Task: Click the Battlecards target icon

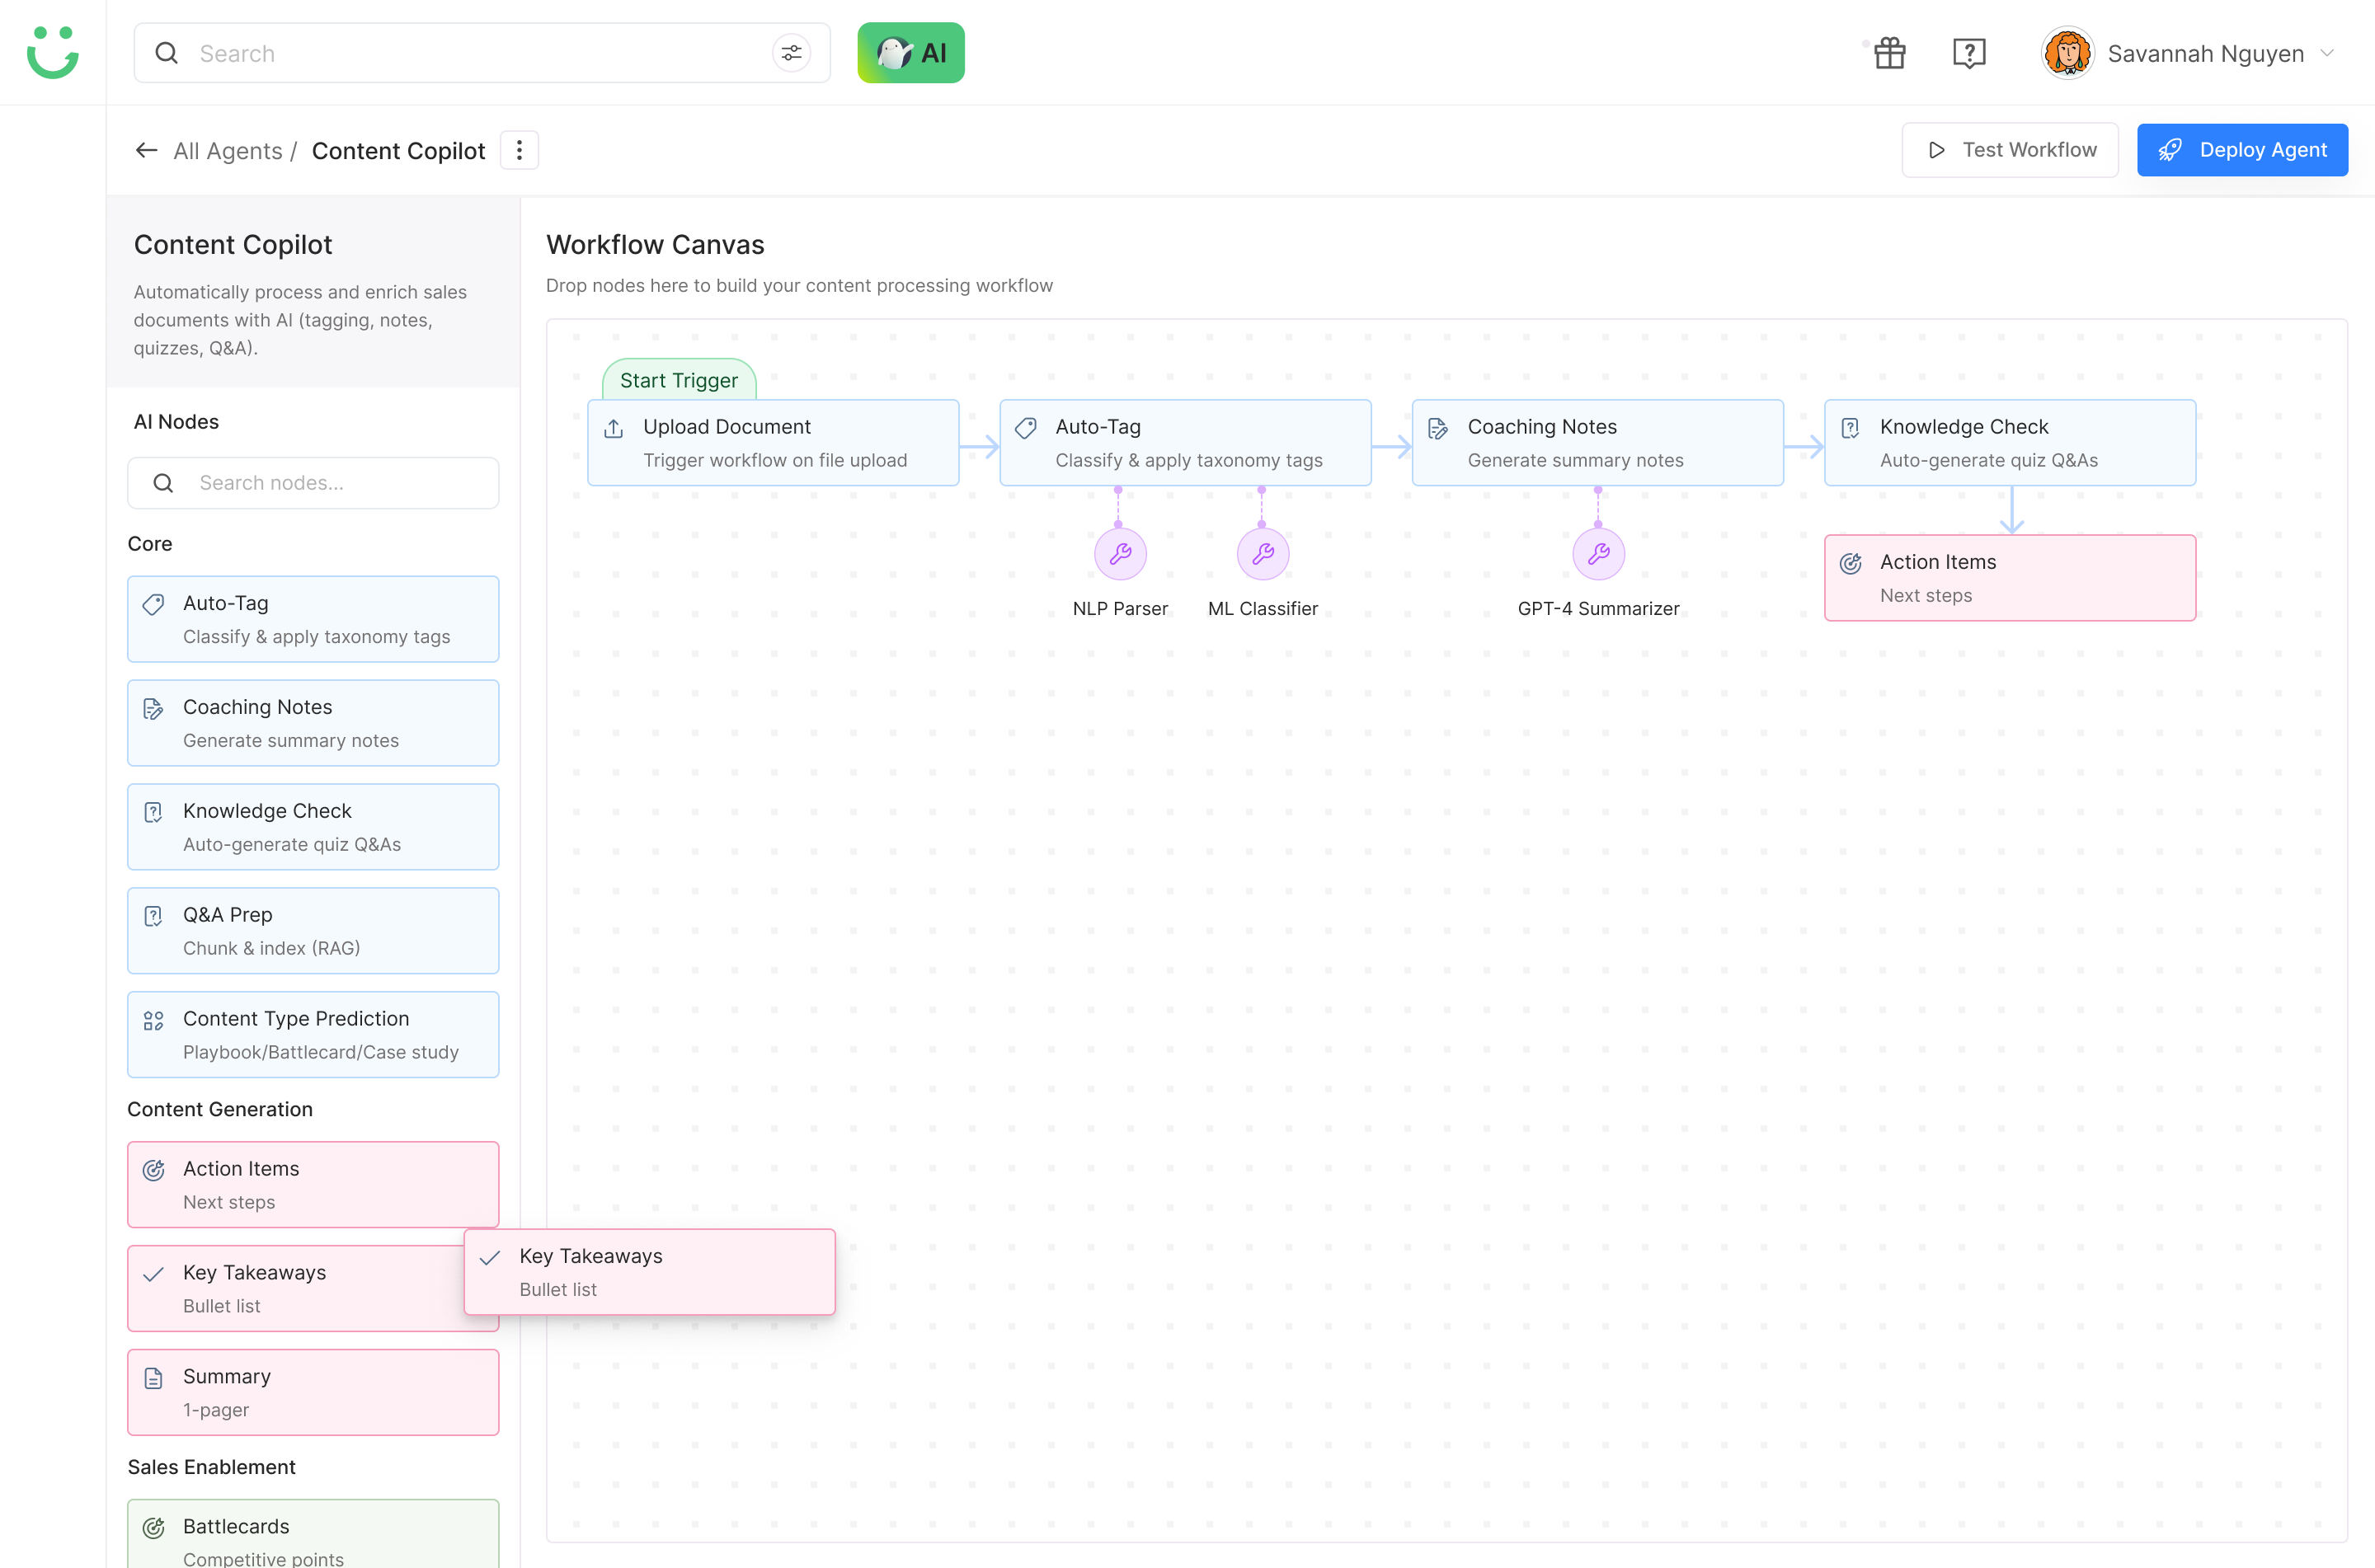Action: pos(153,1528)
